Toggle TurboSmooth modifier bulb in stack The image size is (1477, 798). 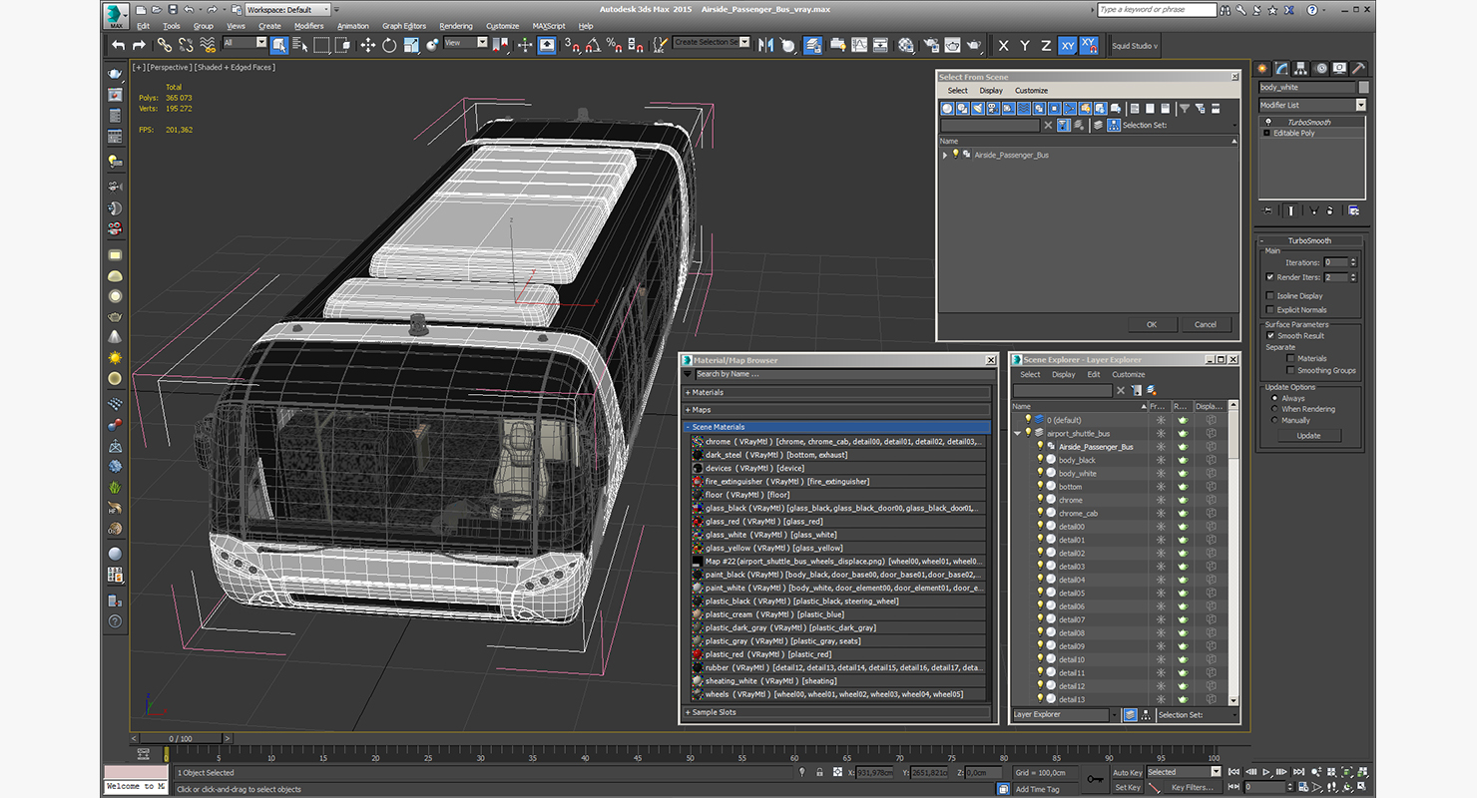tap(1267, 122)
